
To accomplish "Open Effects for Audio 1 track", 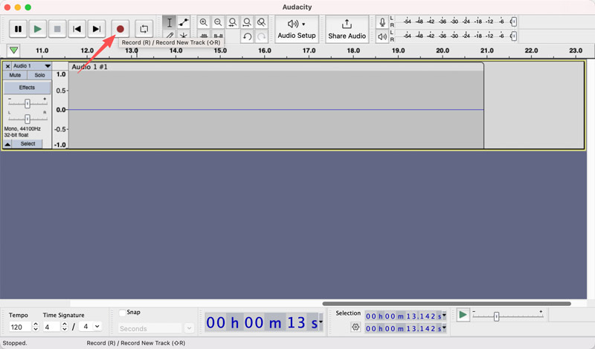I will (27, 88).
